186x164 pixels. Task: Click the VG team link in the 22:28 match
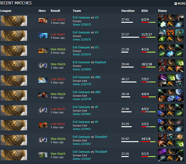click(96, 47)
